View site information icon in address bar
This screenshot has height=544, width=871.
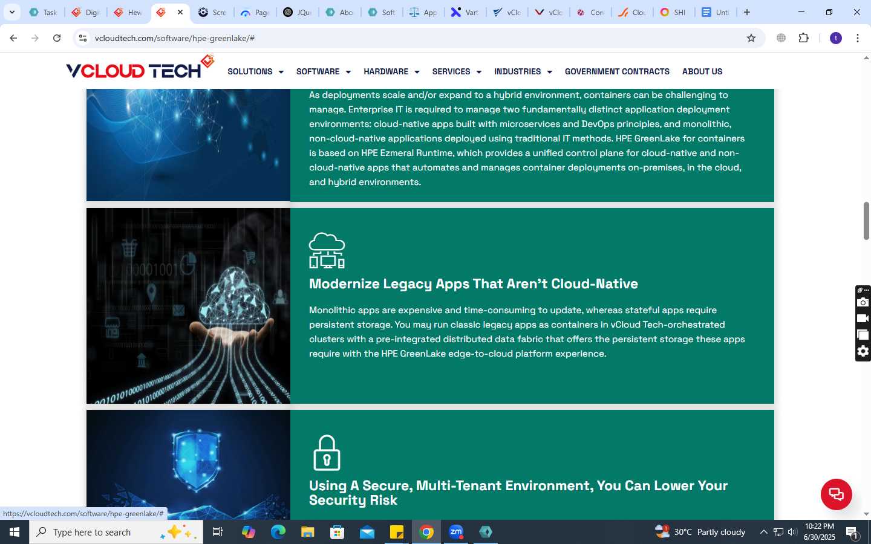(83, 38)
